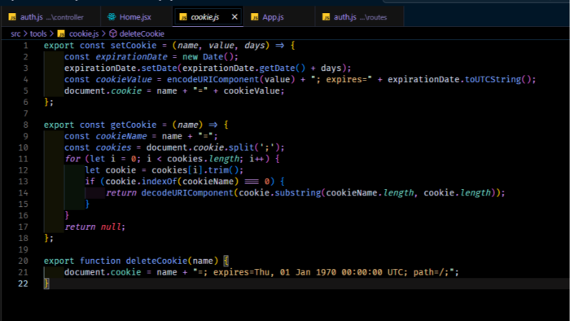570x321 pixels.
Task: Click the deleteCookie symbol icon in breadcrumb
Action: 113,33
